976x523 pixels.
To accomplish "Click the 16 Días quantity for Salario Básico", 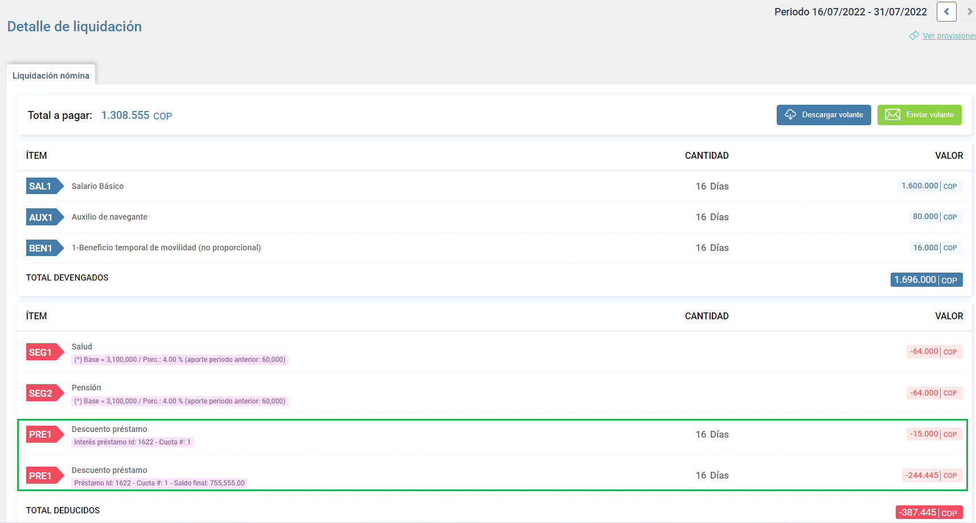I will [x=712, y=186].
